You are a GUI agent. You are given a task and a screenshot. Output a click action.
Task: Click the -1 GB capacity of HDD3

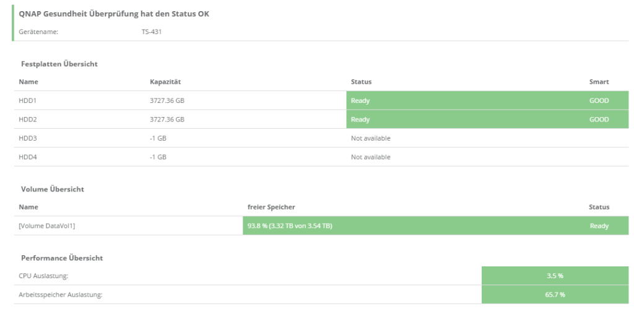coord(158,138)
